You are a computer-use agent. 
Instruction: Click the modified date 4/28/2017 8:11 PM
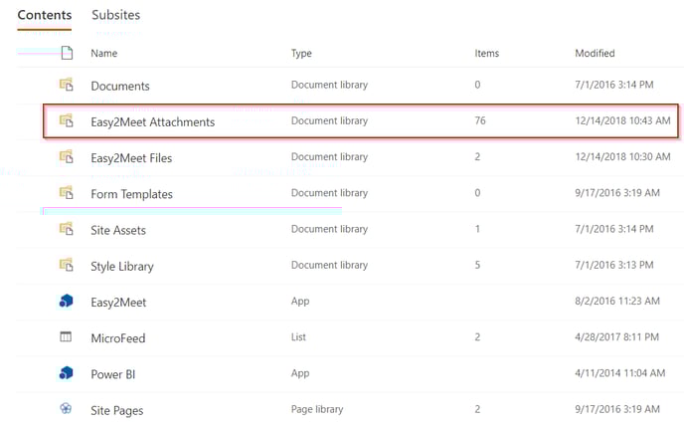616,336
